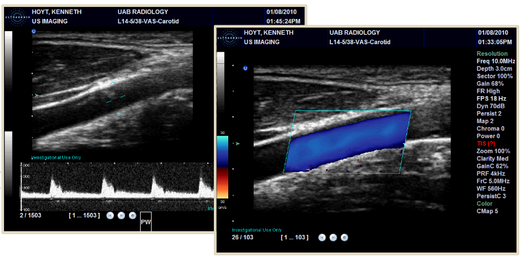
Task: Click the Zoom 100% parameter
Action: tap(493, 151)
